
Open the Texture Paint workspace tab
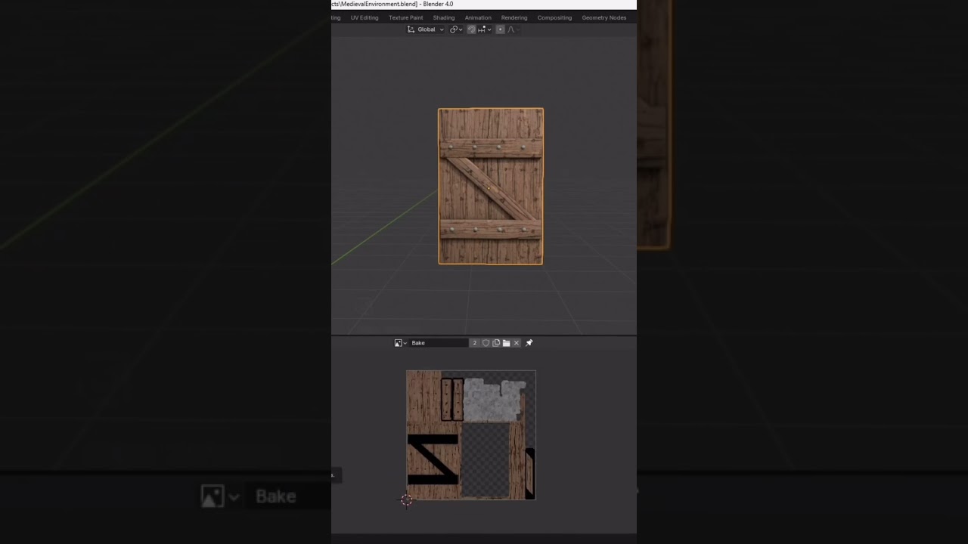click(406, 17)
